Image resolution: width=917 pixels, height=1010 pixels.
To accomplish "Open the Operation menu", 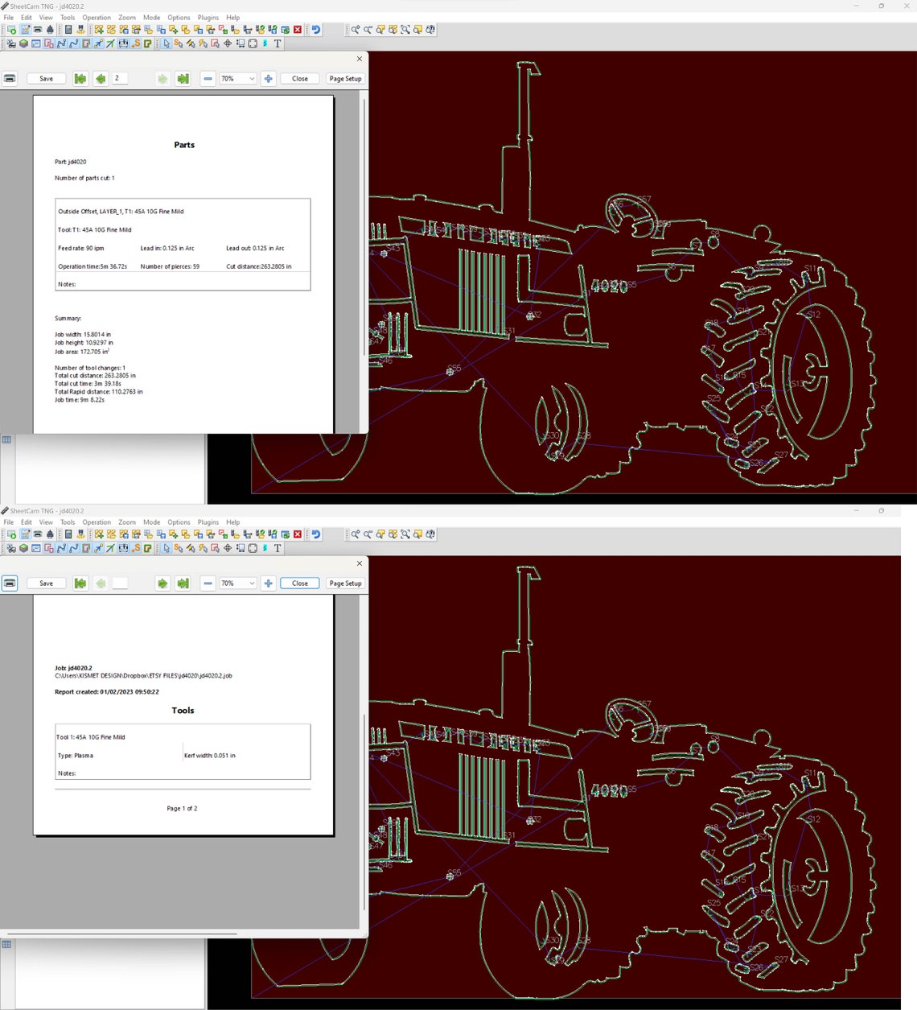I will 97,17.
